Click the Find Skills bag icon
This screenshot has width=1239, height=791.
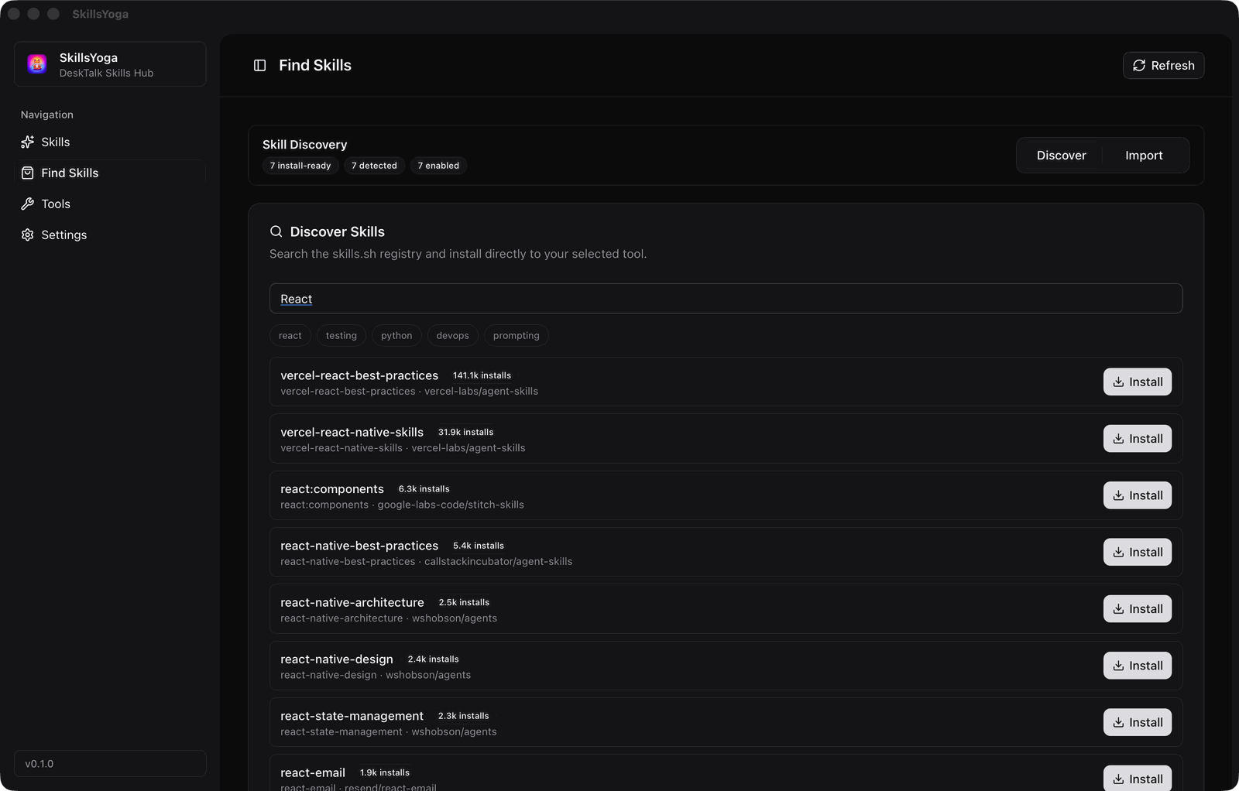tap(28, 173)
